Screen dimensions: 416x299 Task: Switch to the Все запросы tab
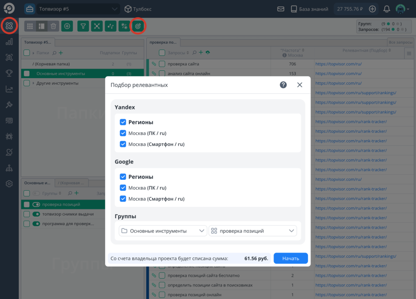pyautogui.click(x=400, y=42)
